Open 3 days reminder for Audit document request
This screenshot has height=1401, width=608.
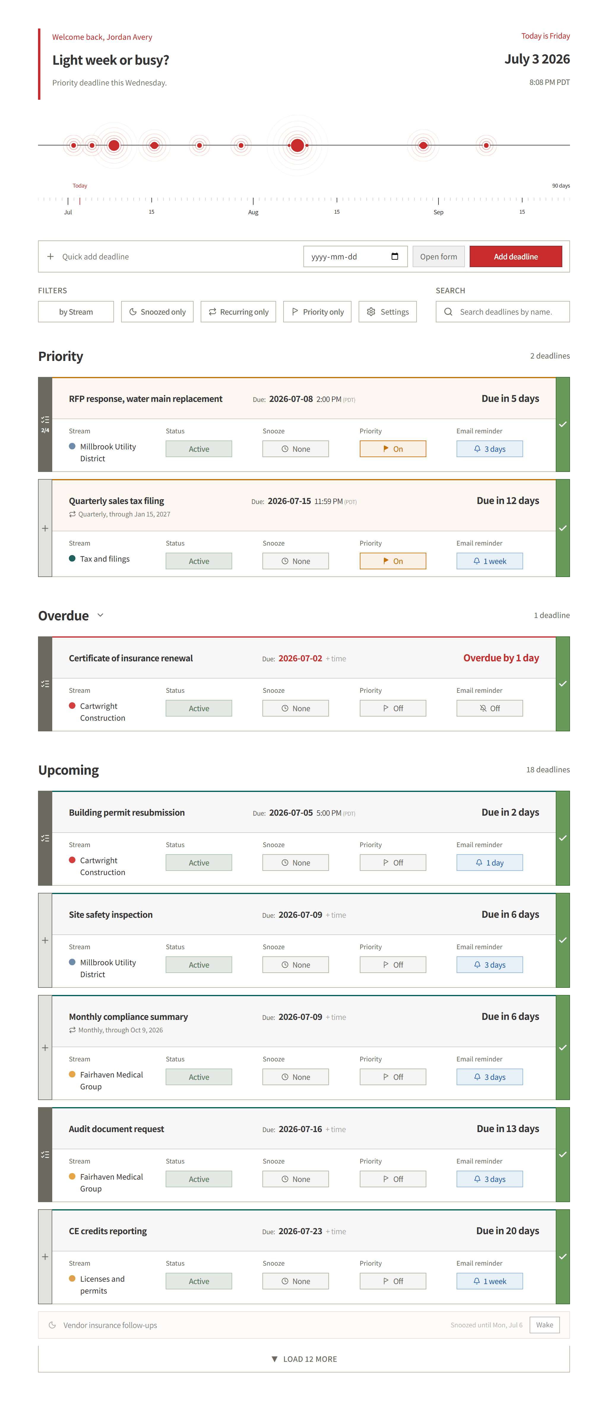click(x=490, y=1179)
